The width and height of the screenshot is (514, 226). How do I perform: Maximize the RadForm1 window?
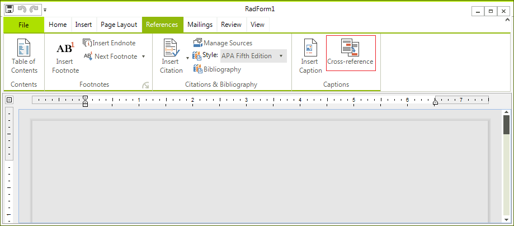pos(491,12)
